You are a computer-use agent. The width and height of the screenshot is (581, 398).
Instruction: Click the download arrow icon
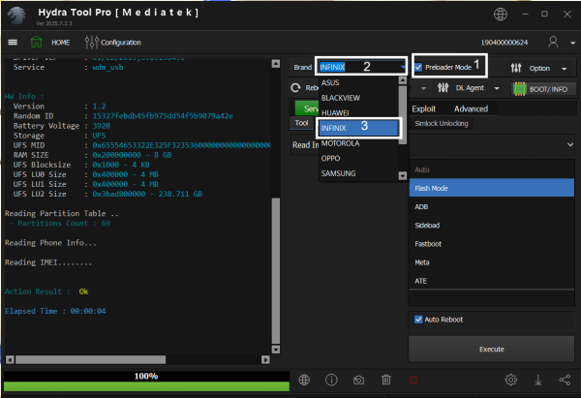(x=538, y=380)
